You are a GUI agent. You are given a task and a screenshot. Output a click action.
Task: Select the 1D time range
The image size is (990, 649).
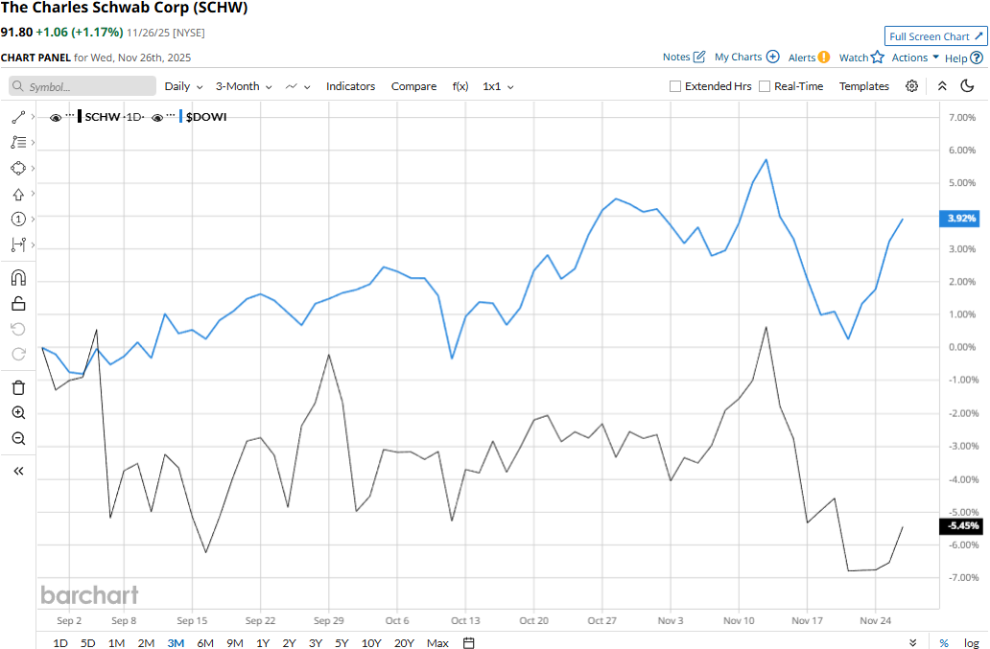pyautogui.click(x=60, y=642)
